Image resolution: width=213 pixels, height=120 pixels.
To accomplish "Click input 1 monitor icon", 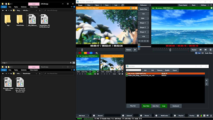I will coord(95,74).
